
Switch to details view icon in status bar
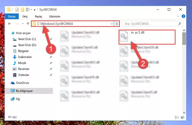tap(177, 118)
